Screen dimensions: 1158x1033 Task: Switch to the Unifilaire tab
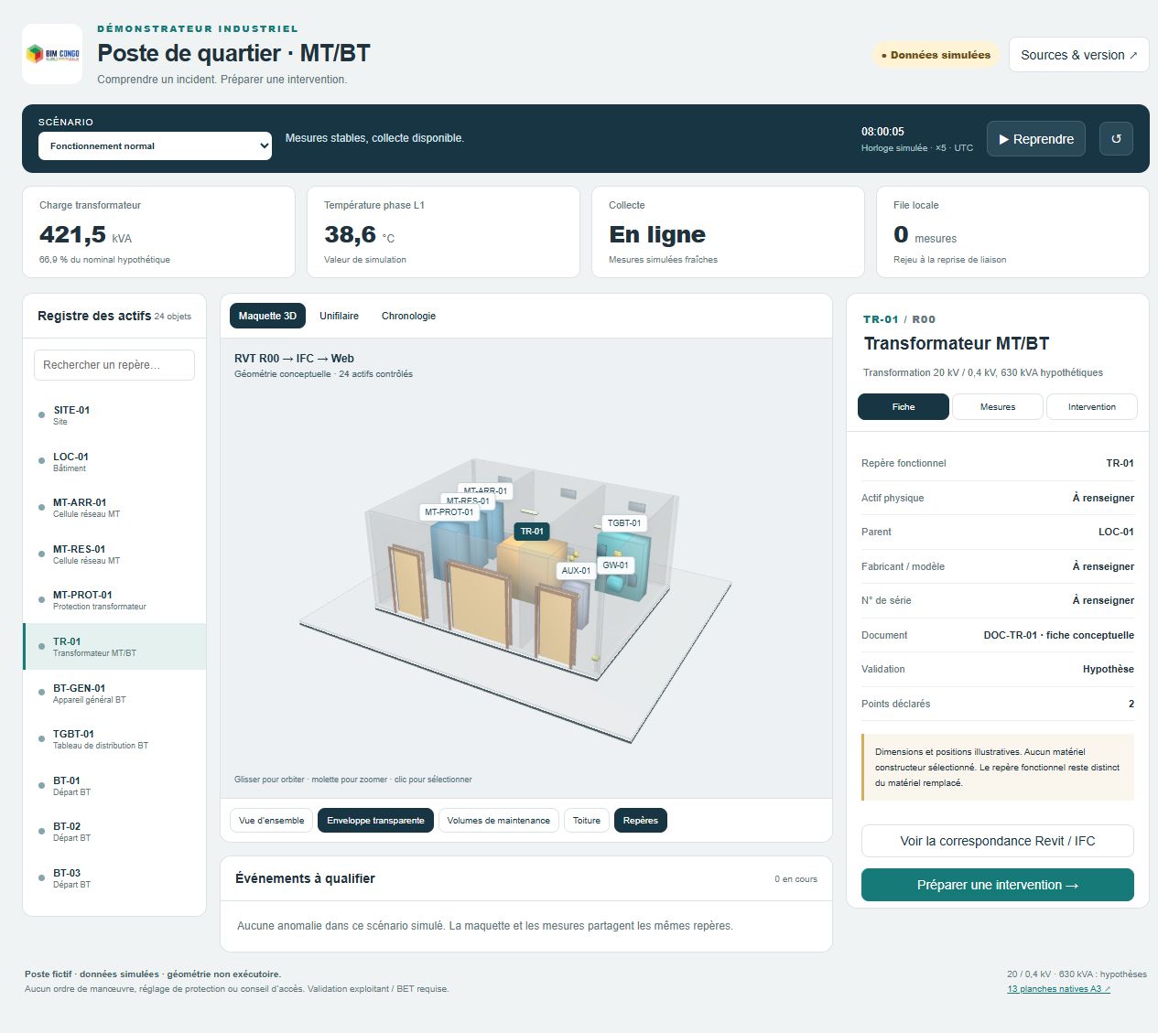339,316
